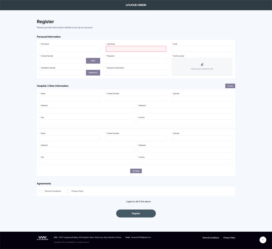
Task: Open footer Privacy Policy link
Action: tap(229, 238)
